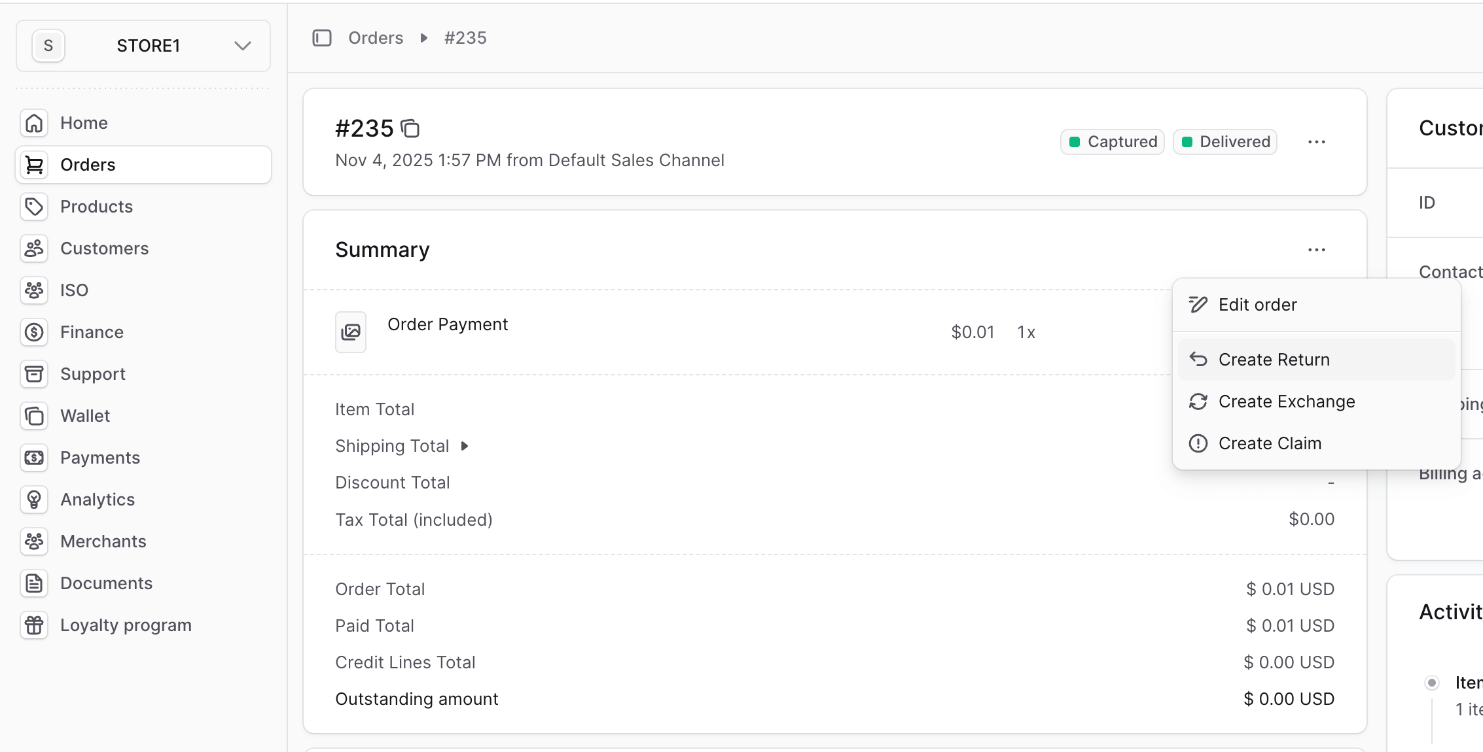Open the Home section from sidebar
Viewport: 1483px width, 752px height.
point(83,122)
